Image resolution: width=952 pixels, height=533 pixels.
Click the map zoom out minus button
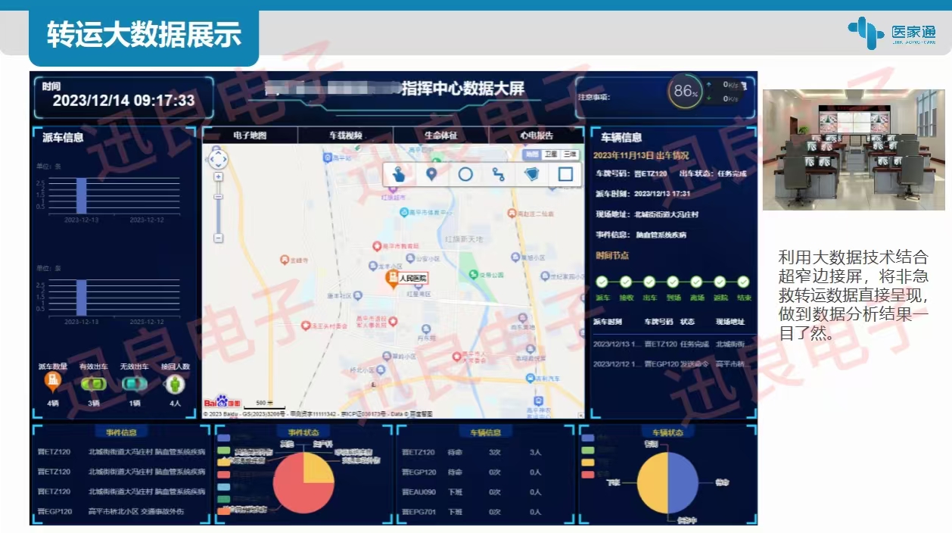coord(218,238)
